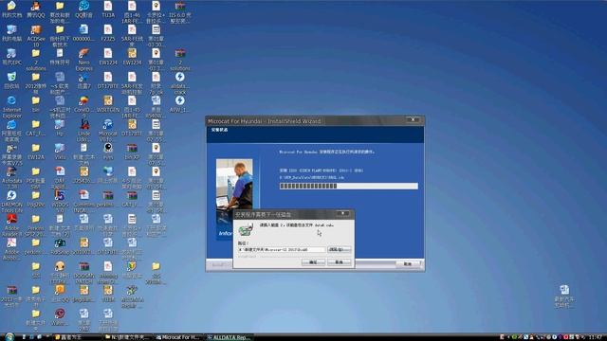Select the WIRTGEN file on desktop

point(108,104)
